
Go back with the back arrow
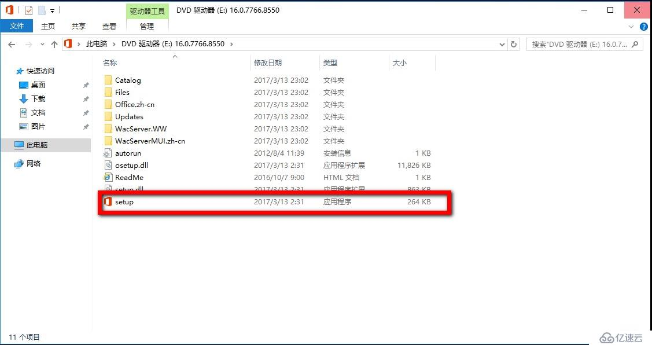click(12, 44)
